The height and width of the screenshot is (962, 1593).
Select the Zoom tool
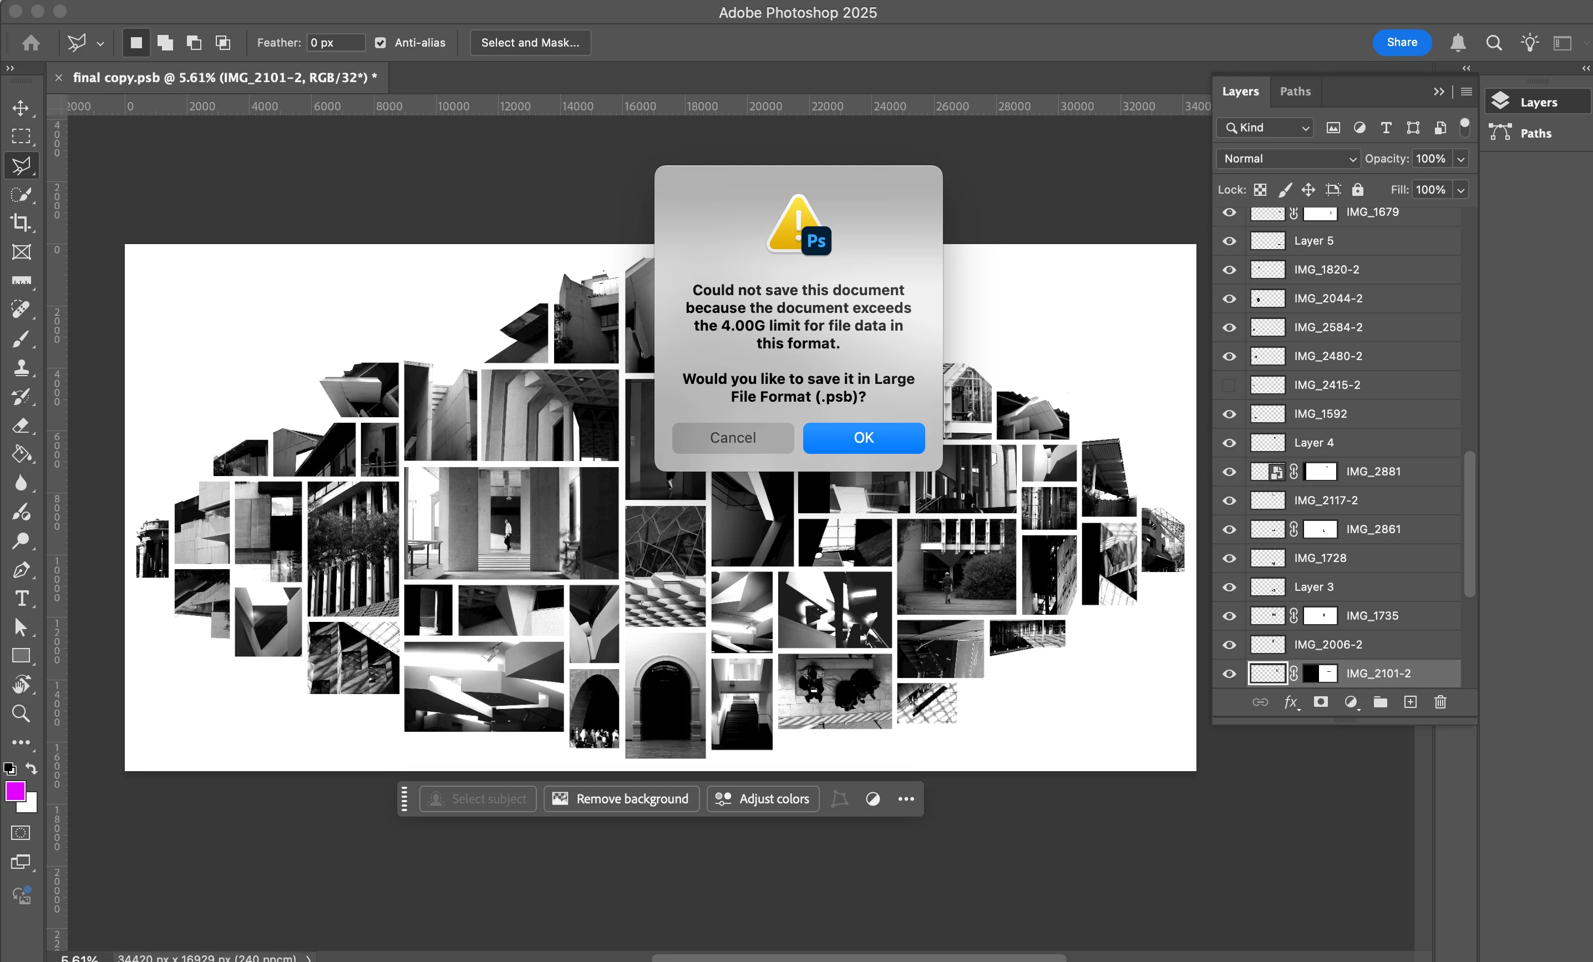pos(21,713)
